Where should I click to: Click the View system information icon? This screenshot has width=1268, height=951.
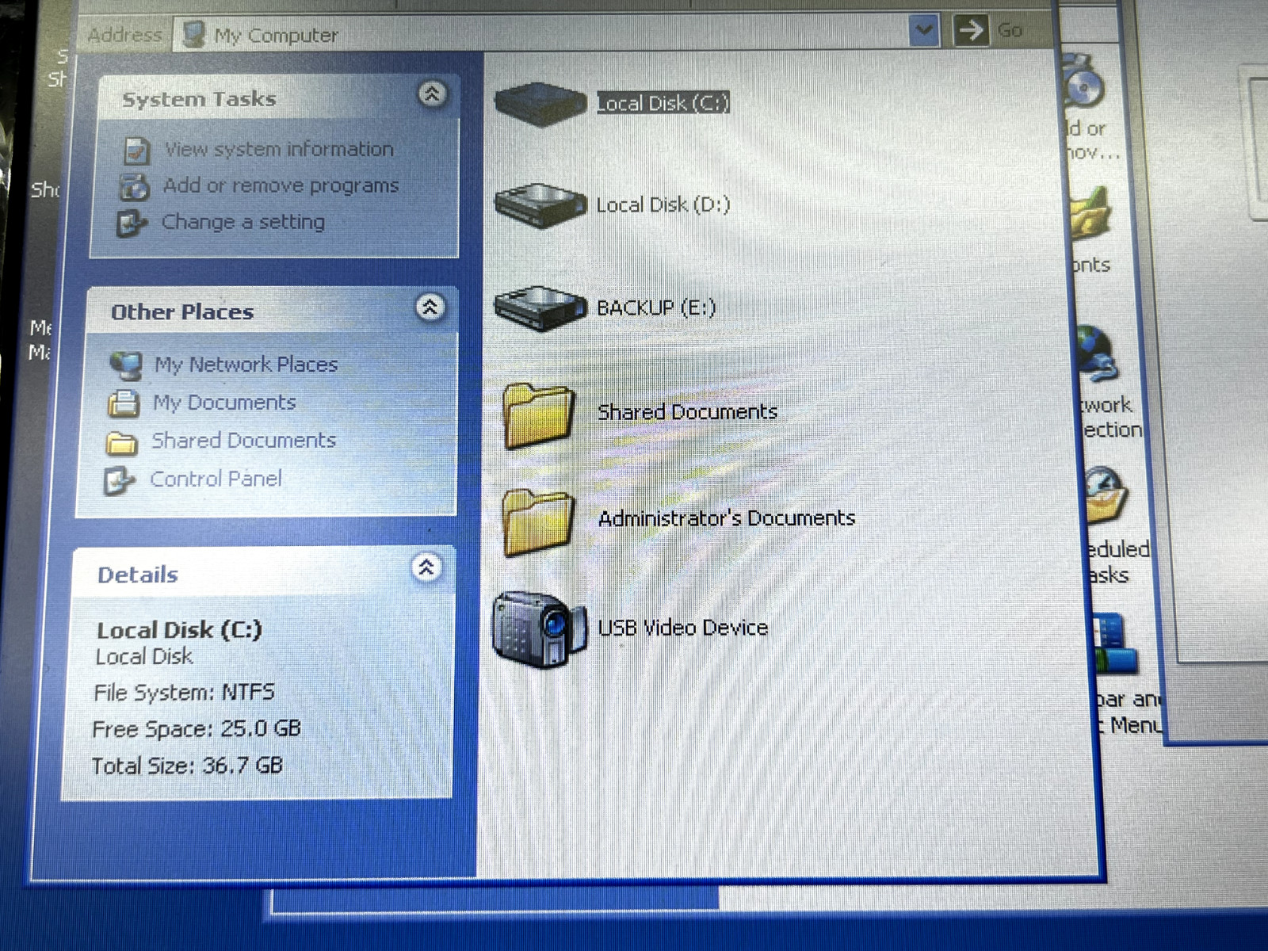(137, 150)
